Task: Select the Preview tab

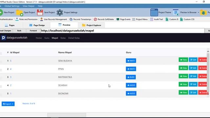Action: coord(64,25)
